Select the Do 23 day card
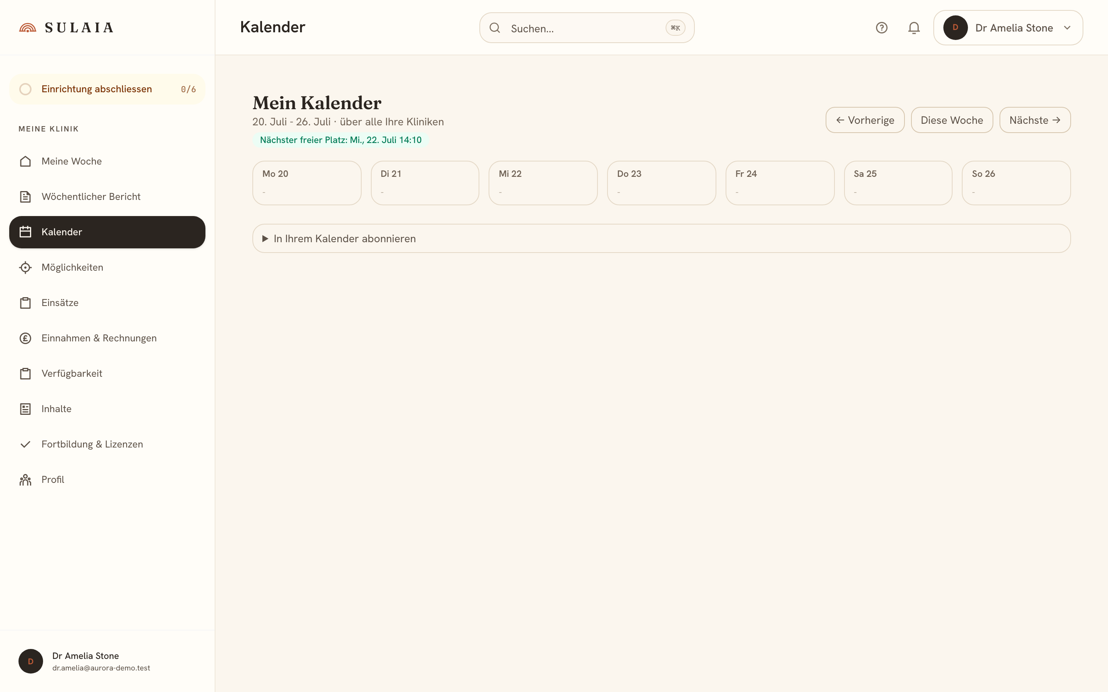The height and width of the screenshot is (692, 1108). [x=661, y=183]
